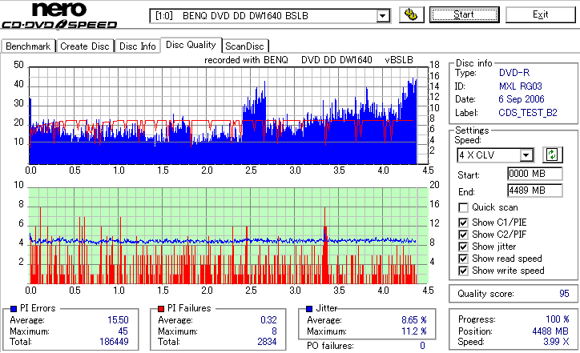Click the Speed value 3.99 X
Viewport: 580px width, 353px height.
pos(556,342)
